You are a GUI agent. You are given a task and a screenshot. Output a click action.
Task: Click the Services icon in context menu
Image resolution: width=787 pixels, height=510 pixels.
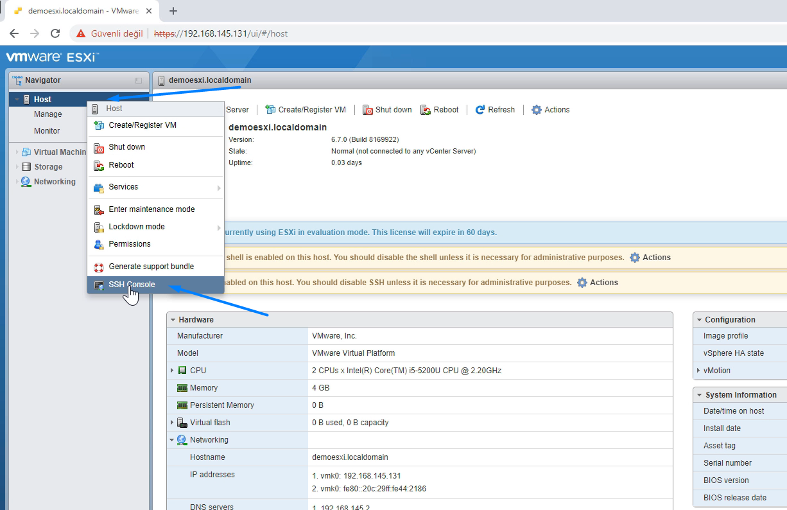coord(99,188)
